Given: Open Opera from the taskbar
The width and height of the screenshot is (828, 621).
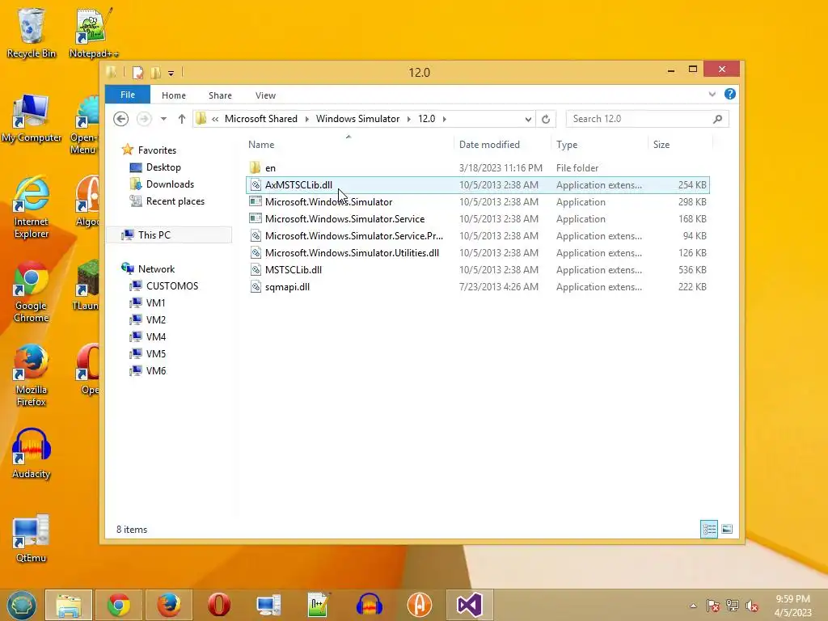Looking at the screenshot, I should (x=218, y=605).
